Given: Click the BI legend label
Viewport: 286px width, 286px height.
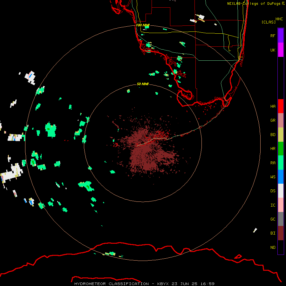Looking at the screenshot, I should click(x=273, y=233).
